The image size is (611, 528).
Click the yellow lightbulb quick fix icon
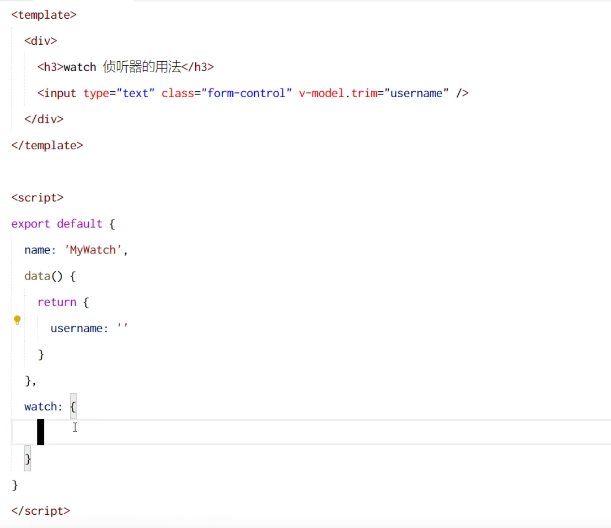[17, 320]
